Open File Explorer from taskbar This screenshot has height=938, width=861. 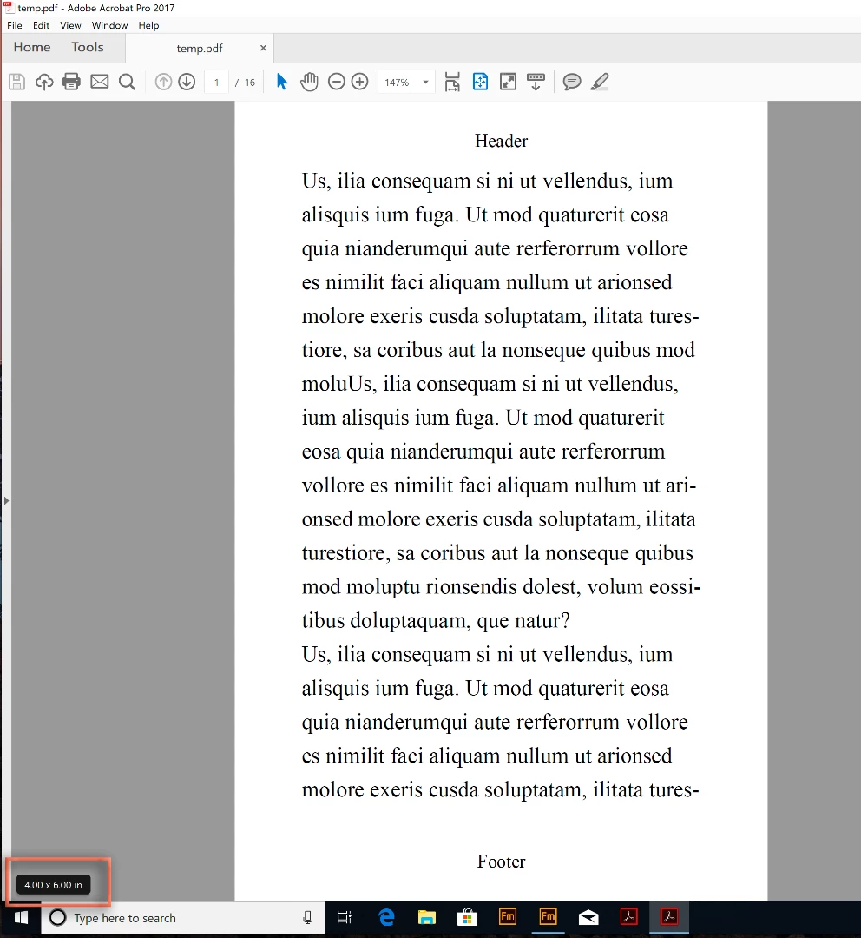tap(427, 917)
